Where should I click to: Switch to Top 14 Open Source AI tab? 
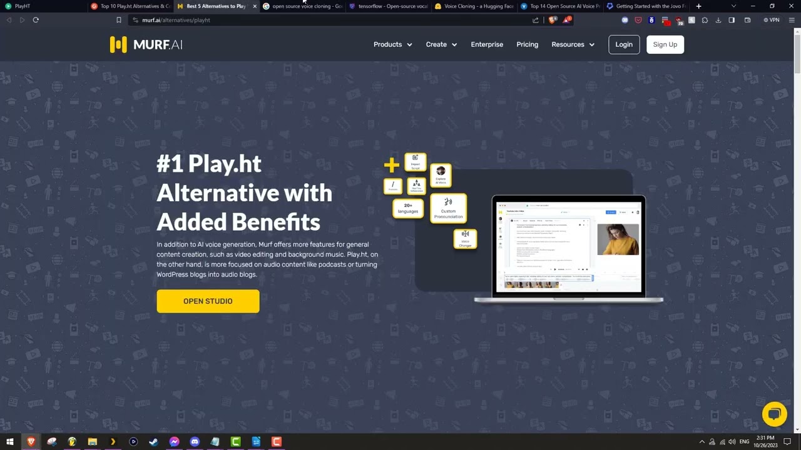point(560,6)
